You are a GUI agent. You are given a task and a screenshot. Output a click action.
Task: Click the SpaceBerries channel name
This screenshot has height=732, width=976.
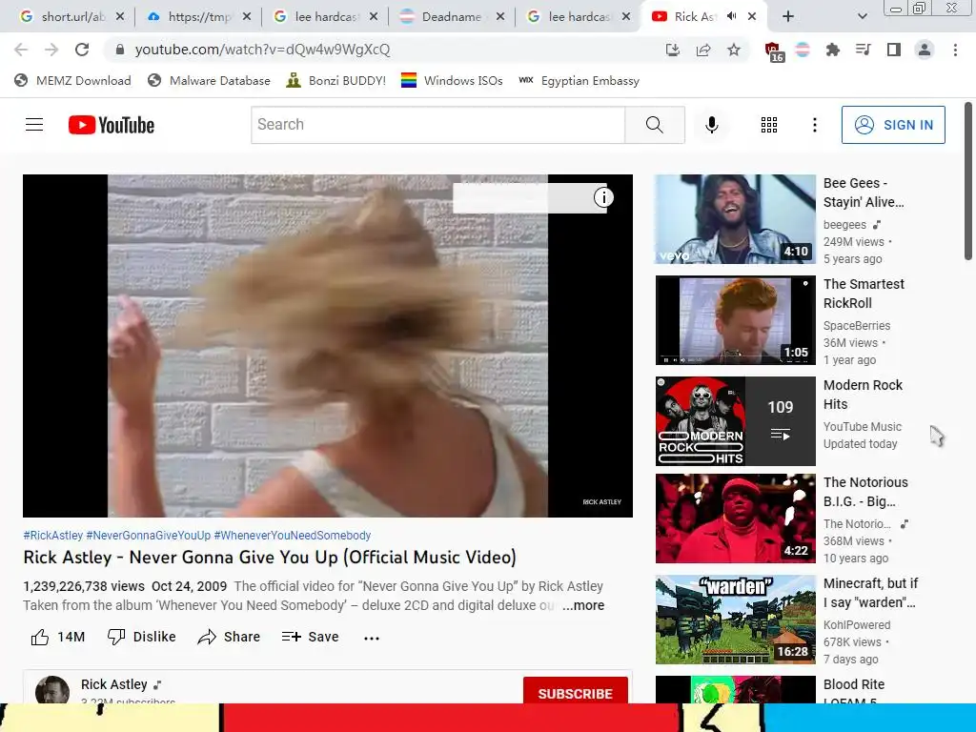click(857, 326)
